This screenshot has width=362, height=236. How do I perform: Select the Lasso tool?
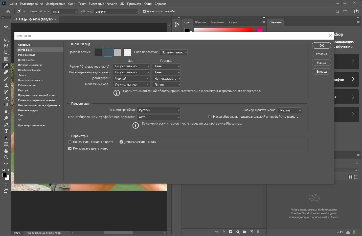click(6, 39)
